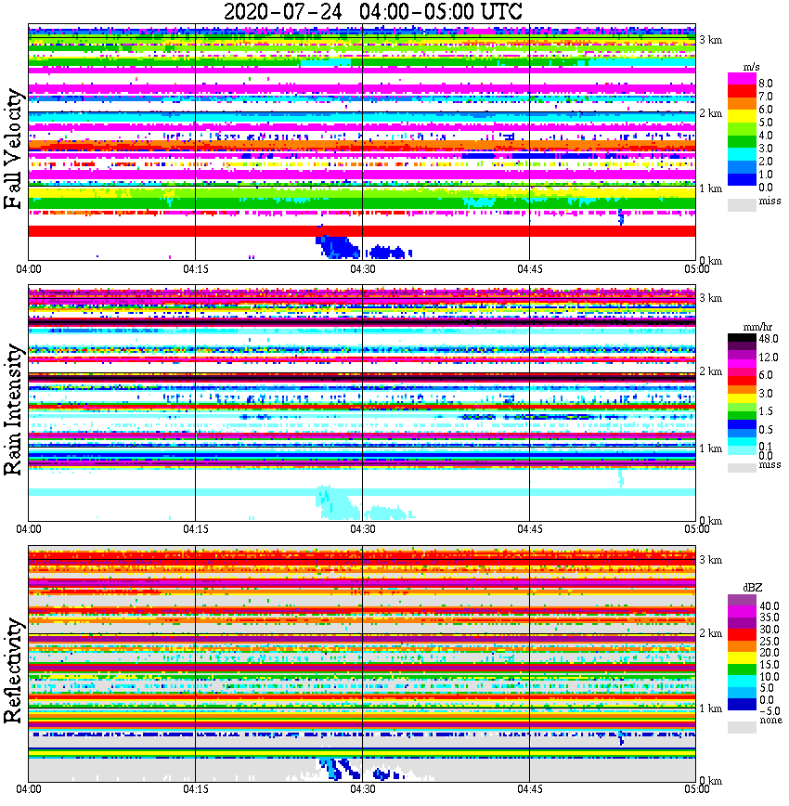Click the 10.0 value in the dBZ legend
The image size is (789, 806).
(770, 677)
